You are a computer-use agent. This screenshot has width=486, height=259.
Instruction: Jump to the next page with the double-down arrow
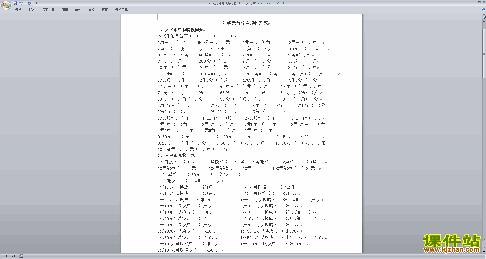[x=484, y=251]
